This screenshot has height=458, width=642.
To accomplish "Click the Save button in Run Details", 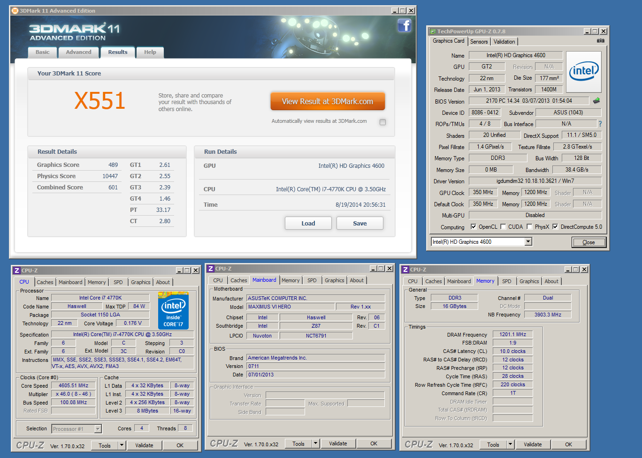I will click(x=360, y=223).
